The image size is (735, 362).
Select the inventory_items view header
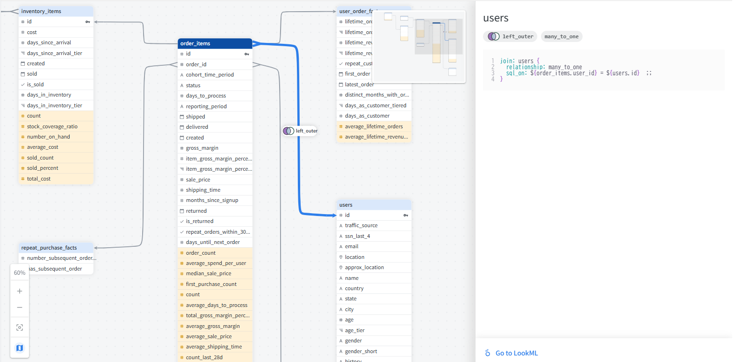(x=56, y=11)
